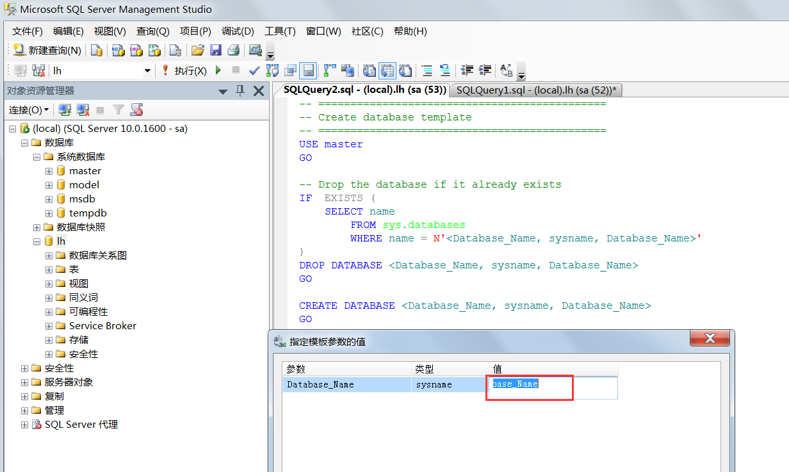Click the Database_Name value input field
This screenshot has width=789, height=472.
tap(528, 384)
